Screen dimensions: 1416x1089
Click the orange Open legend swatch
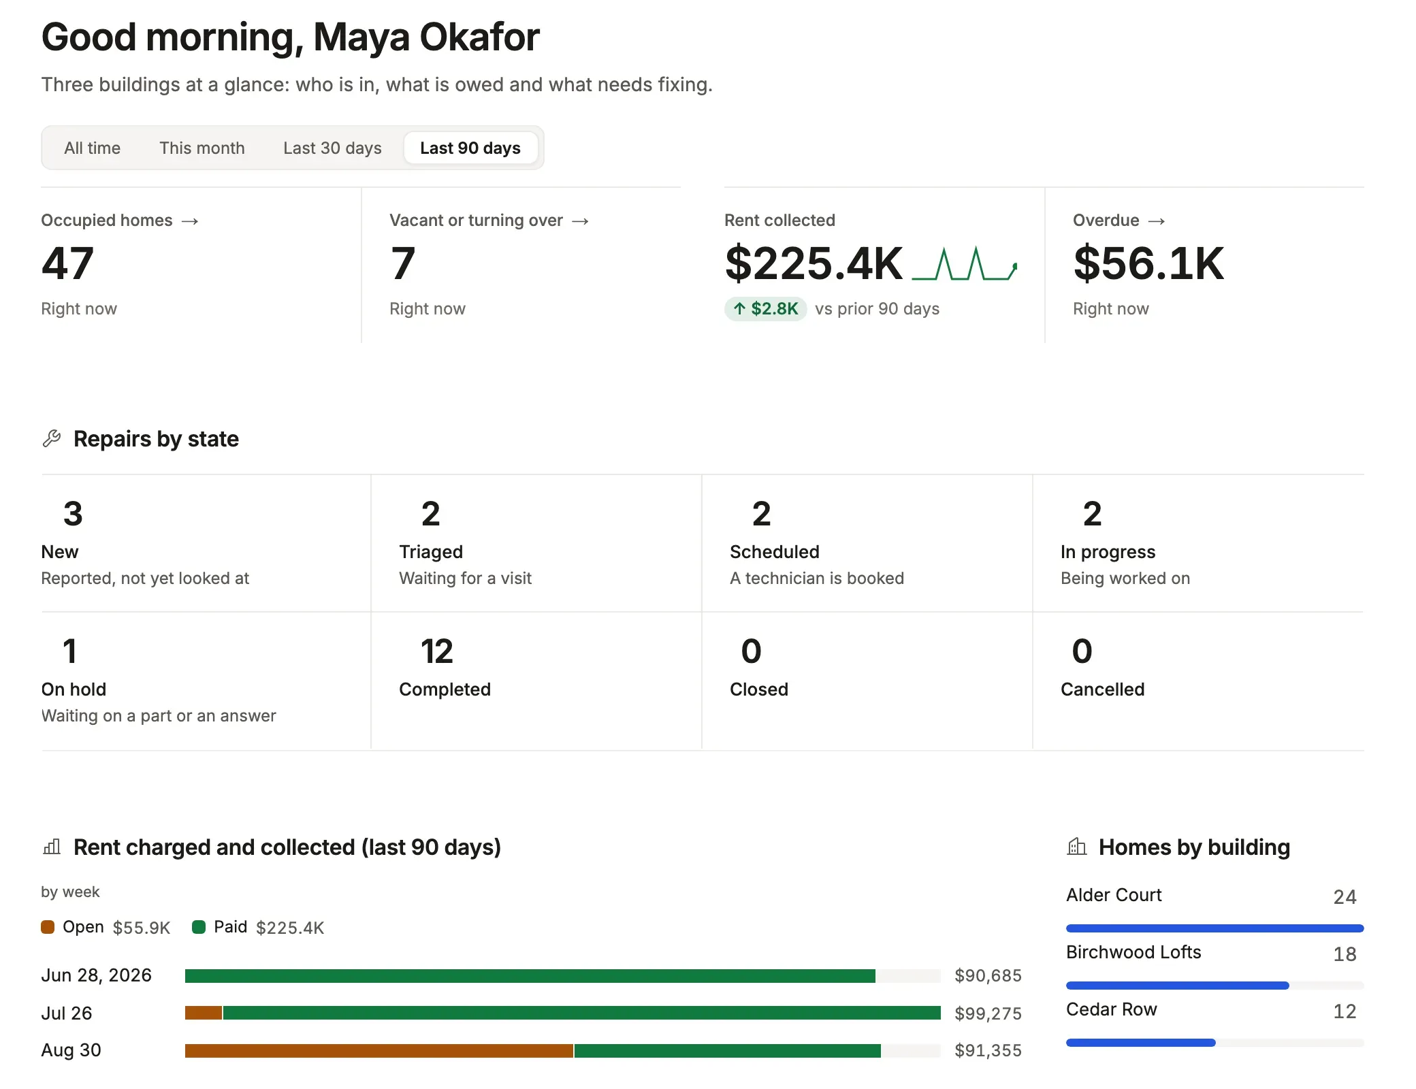point(48,927)
